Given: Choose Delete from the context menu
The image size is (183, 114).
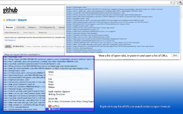Looking at the screenshot, I should tap(51, 87).
